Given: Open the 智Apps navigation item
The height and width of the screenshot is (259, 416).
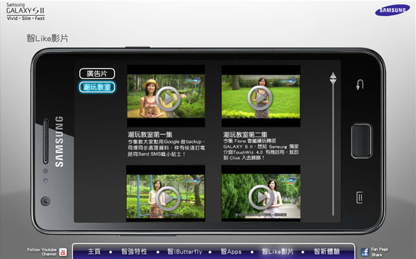Looking at the screenshot, I should 231,251.
